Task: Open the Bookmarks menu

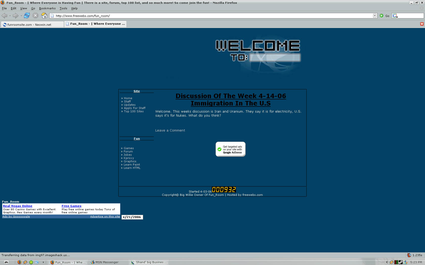Action: tap(47, 8)
